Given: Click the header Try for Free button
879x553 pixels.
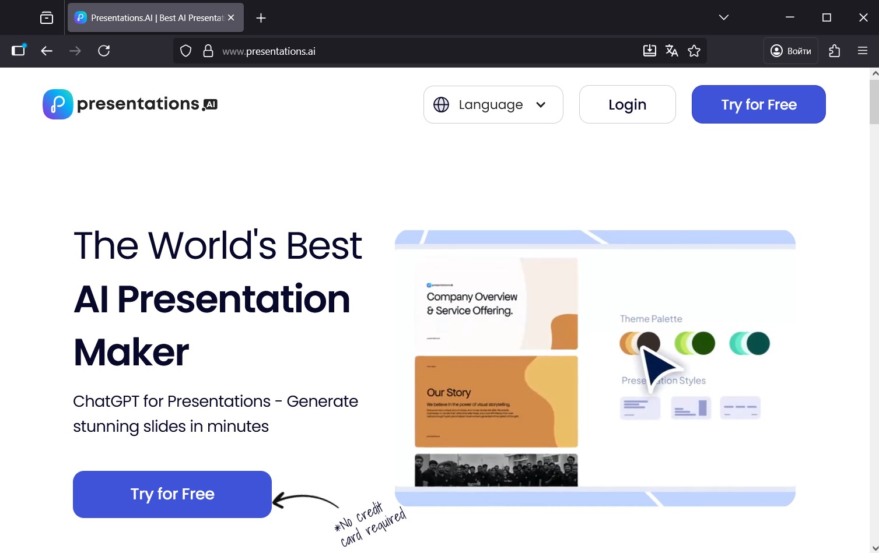Looking at the screenshot, I should coord(758,105).
